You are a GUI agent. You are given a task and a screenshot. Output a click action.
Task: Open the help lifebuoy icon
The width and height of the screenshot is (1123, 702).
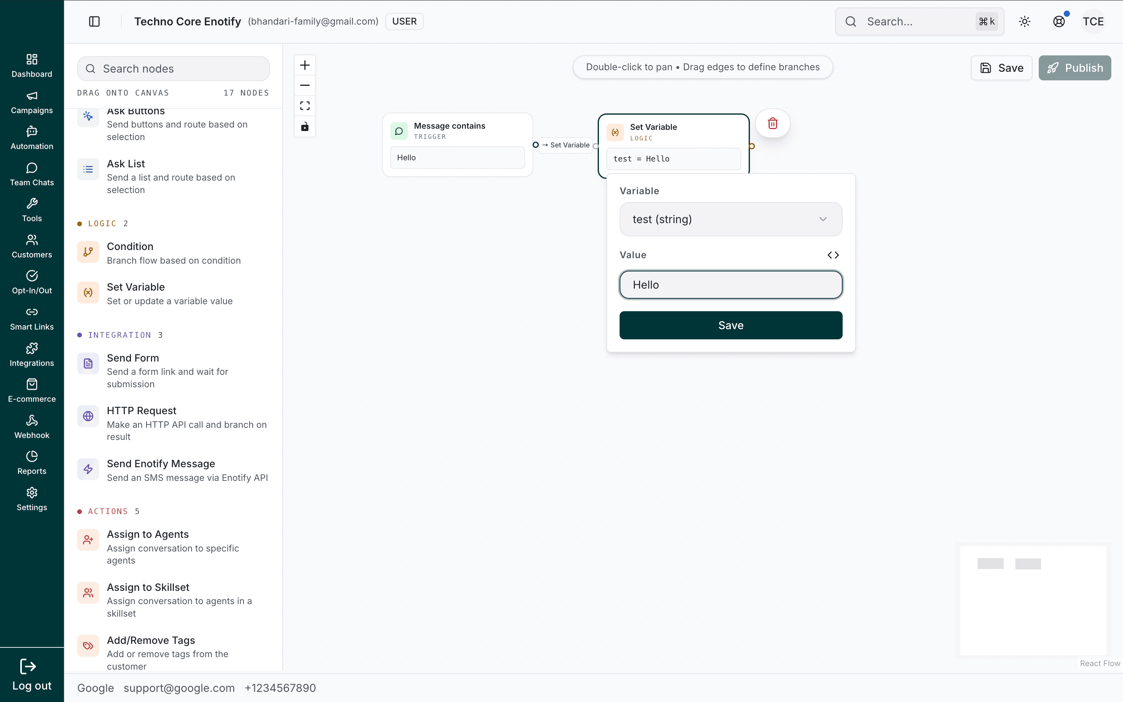[x=1059, y=21]
